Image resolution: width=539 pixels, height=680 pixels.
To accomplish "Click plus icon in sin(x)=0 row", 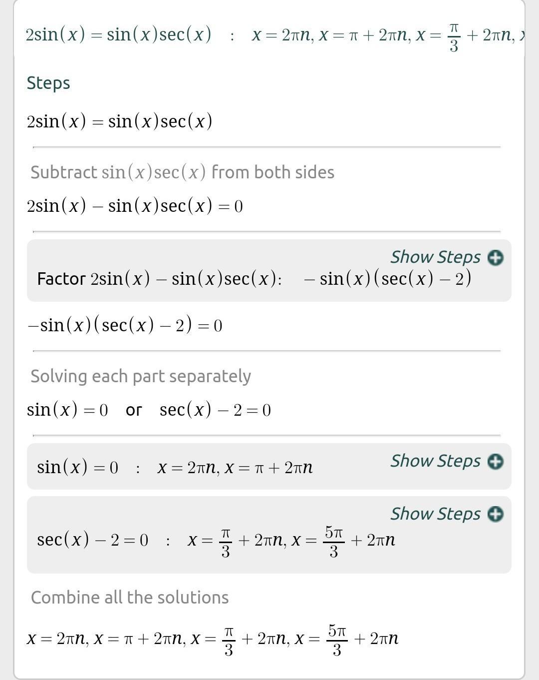I will click(x=495, y=462).
